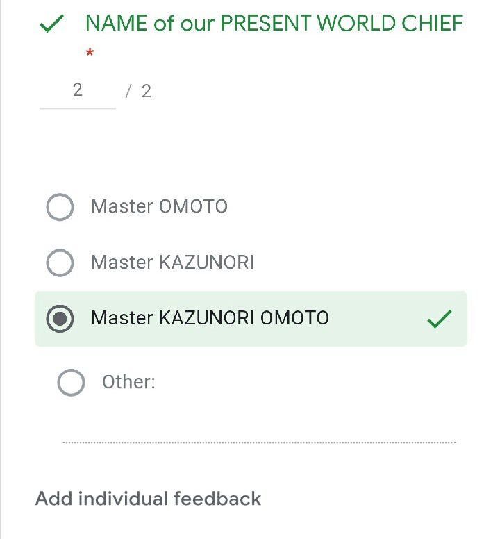This screenshot has width=500, height=539.
Task: Click the green checkmark on the correct answer row
Action: (x=439, y=319)
